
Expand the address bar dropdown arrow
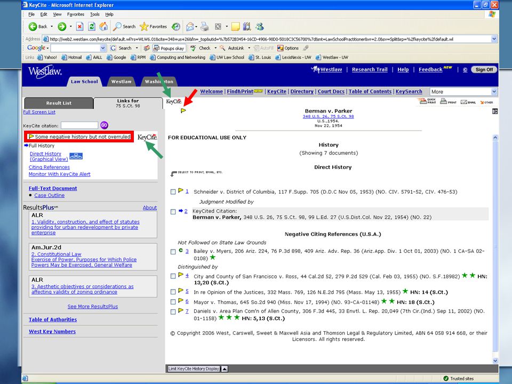tap(494, 39)
